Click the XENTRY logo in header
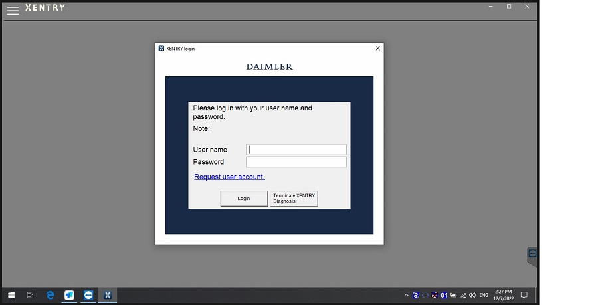 (x=45, y=7)
